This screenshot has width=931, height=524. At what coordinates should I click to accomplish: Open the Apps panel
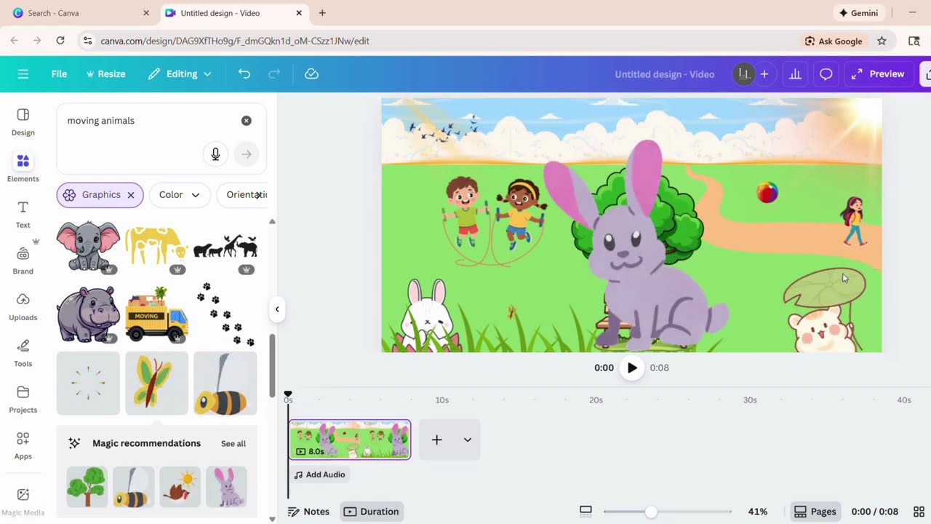23,445
